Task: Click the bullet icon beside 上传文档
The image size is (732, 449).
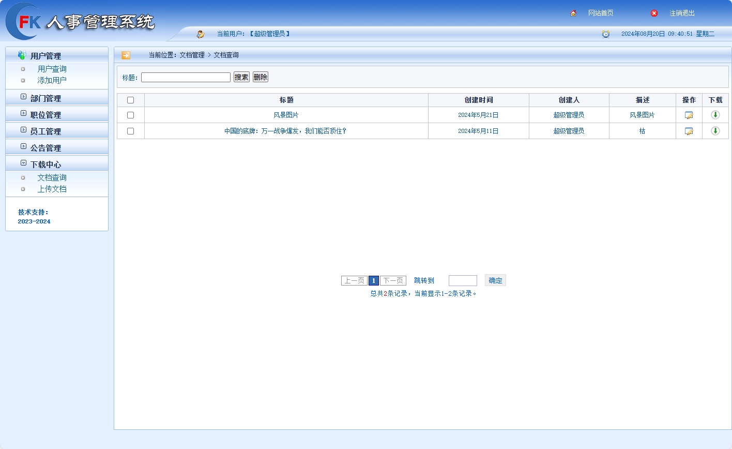Action: click(x=23, y=189)
